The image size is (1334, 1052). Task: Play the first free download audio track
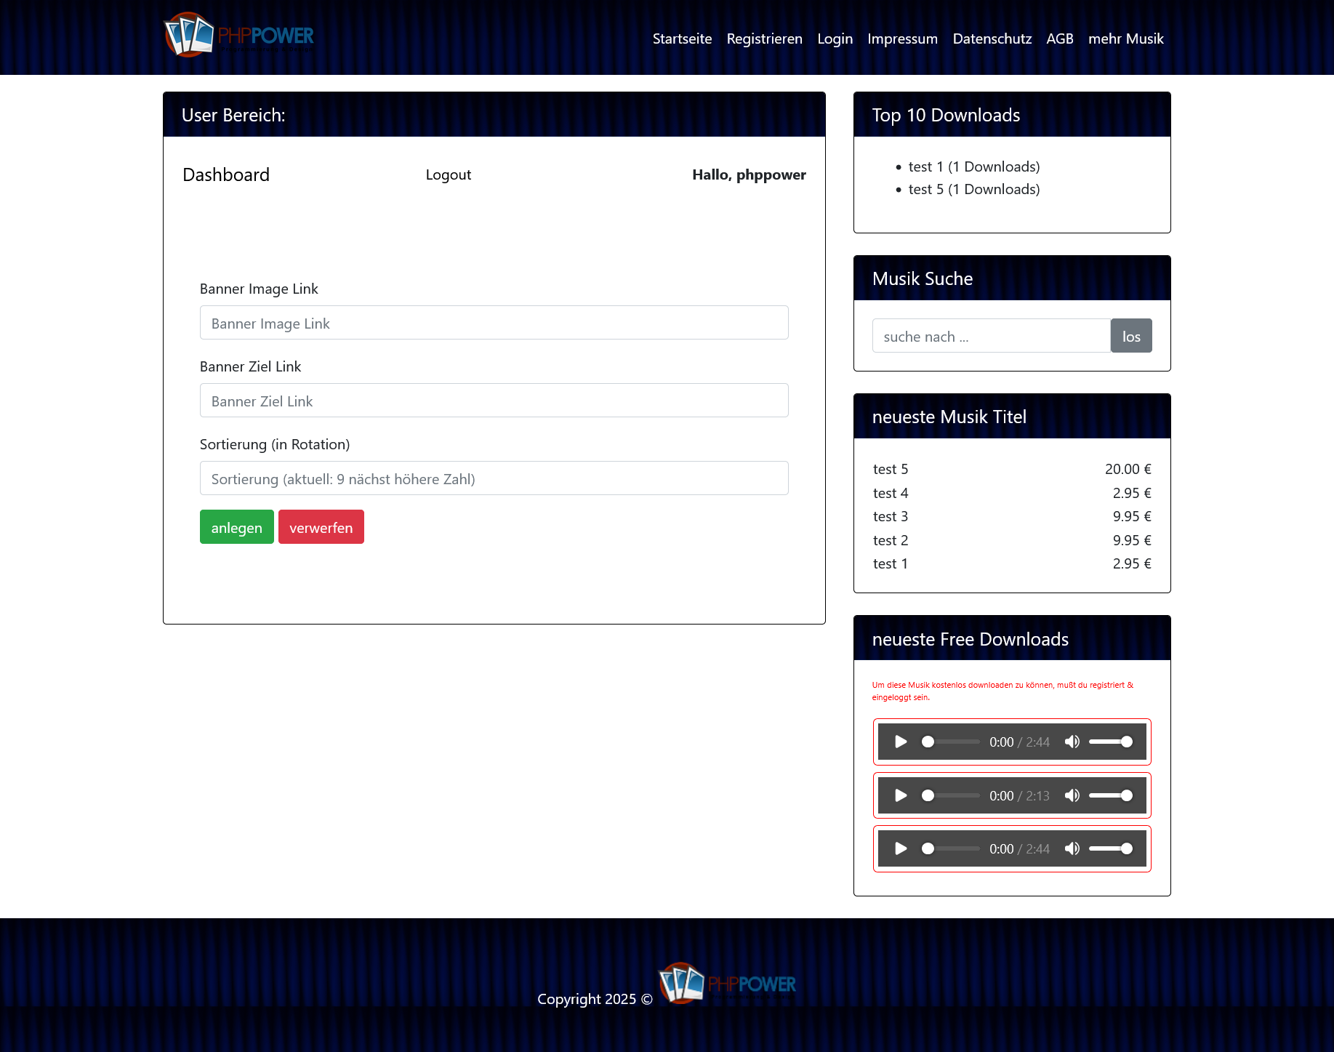point(901,742)
